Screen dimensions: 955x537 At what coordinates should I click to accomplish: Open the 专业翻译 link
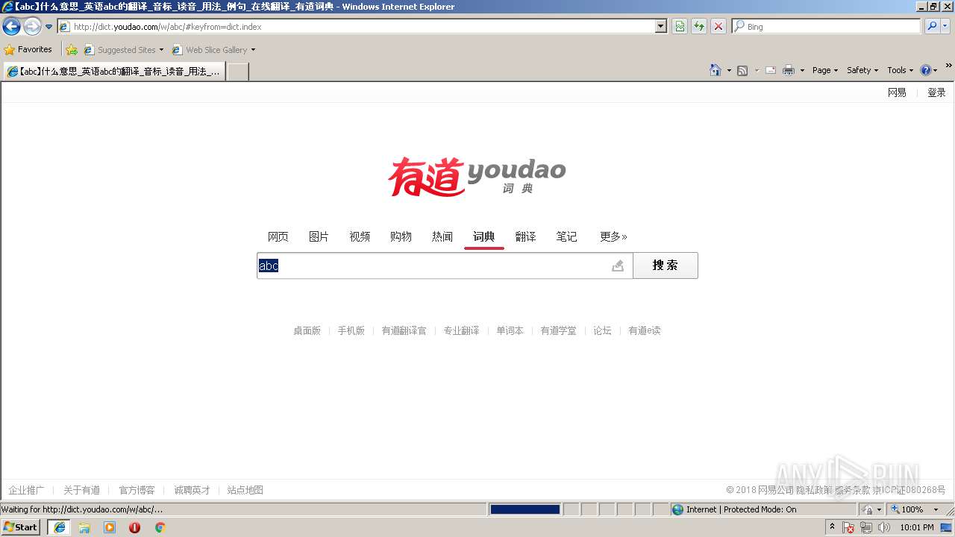click(x=461, y=330)
